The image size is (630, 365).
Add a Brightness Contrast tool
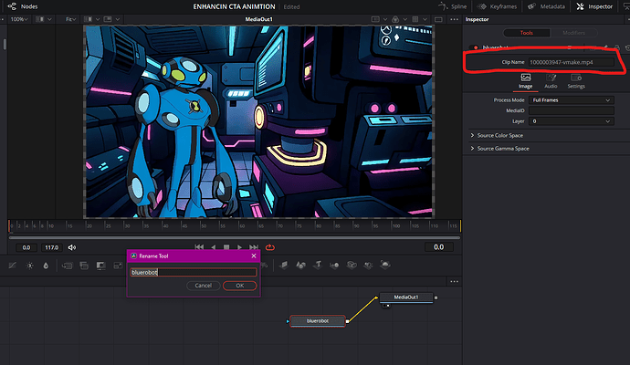tap(30, 266)
